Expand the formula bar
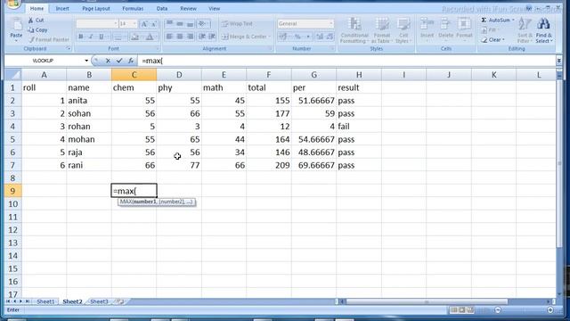 [x=558, y=61]
